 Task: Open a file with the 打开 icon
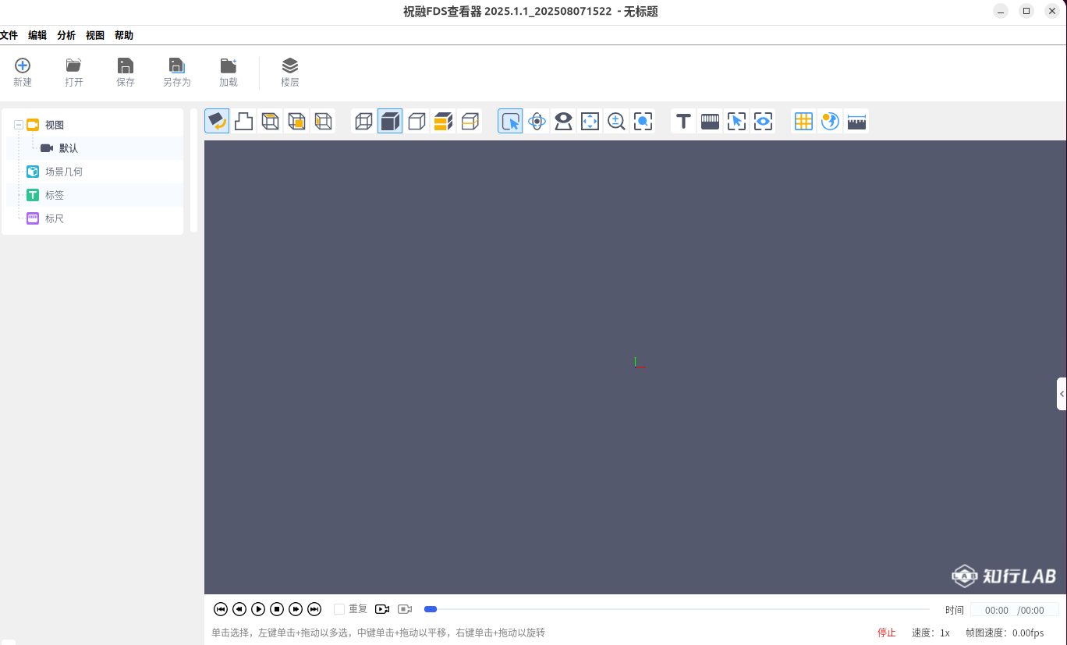(74, 72)
